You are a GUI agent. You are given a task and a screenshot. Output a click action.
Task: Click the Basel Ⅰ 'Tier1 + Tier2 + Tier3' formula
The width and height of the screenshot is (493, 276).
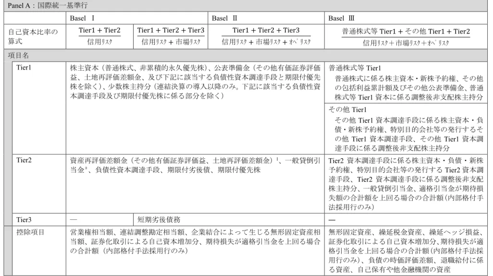tap(171, 36)
